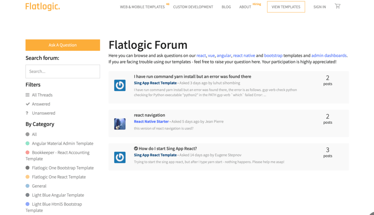
Task: Click the 'Hiring' badge near About
Action: [257, 4]
